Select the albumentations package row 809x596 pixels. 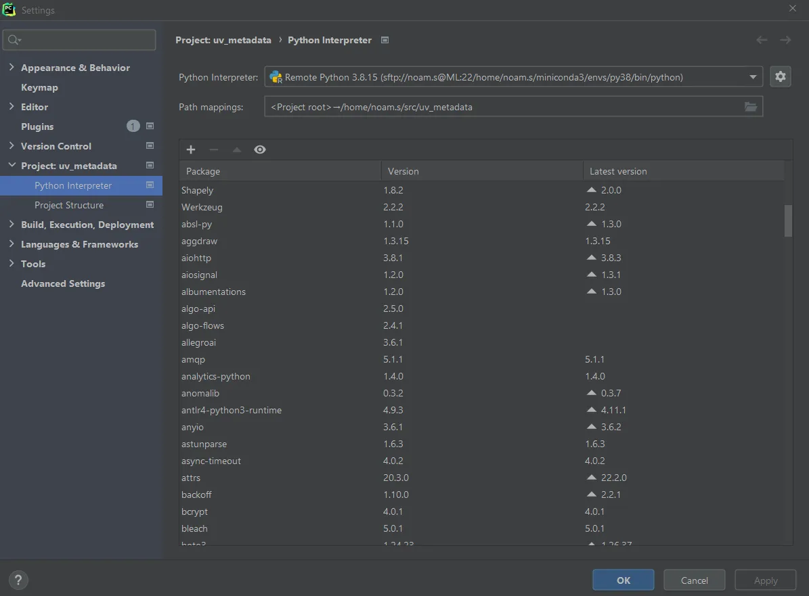482,292
